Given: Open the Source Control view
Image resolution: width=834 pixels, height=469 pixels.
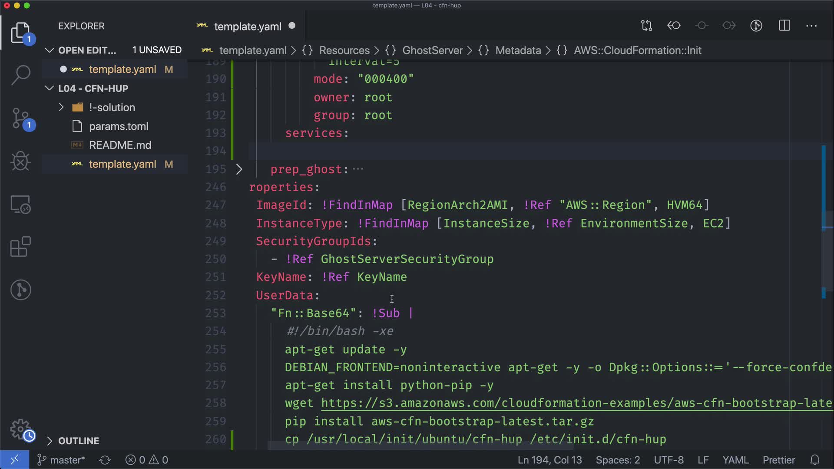Looking at the screenshot, I should tap(20, 118).
